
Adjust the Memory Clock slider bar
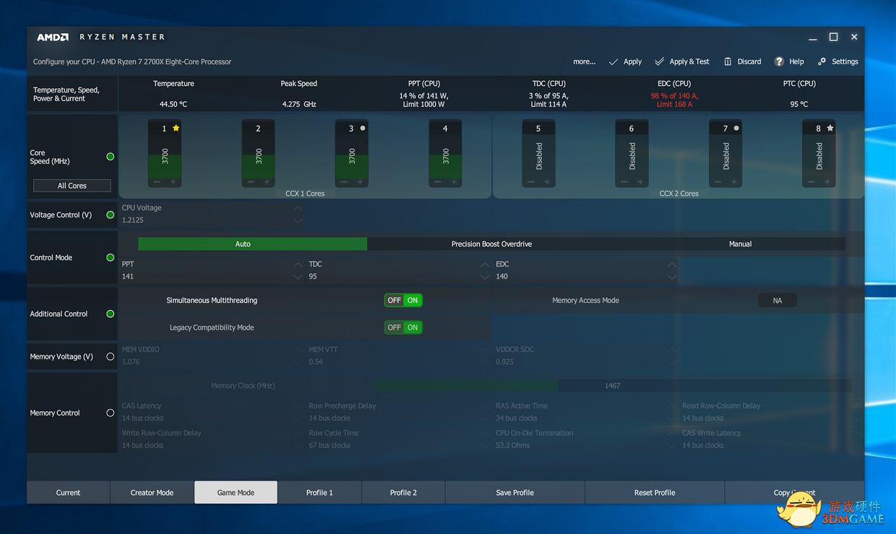[612, 386]
